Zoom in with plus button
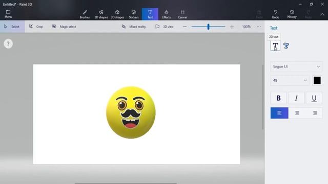Image resolution: width=328 pixels, height=184 pixels. [232, 27]
